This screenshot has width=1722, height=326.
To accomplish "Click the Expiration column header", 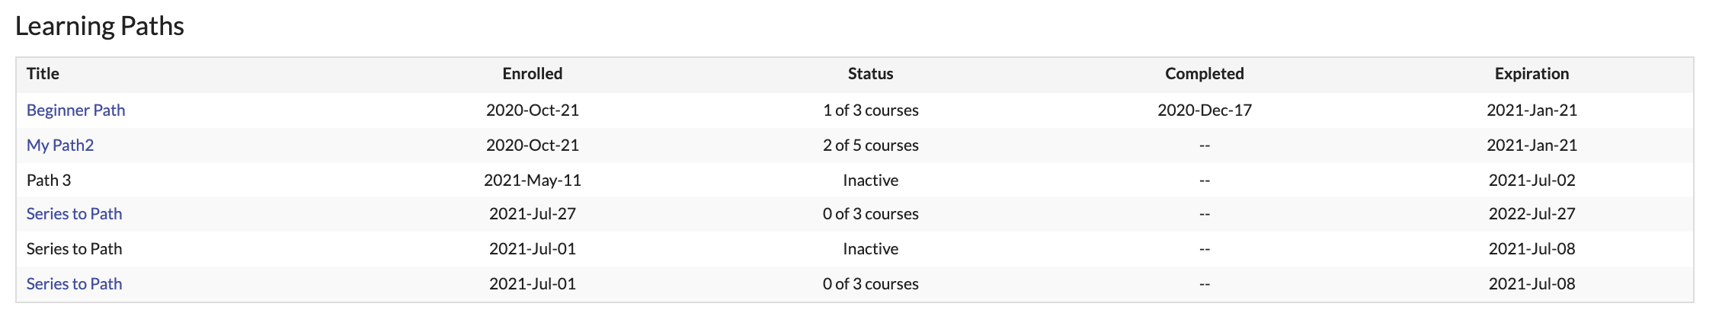I will (1532, 73).
